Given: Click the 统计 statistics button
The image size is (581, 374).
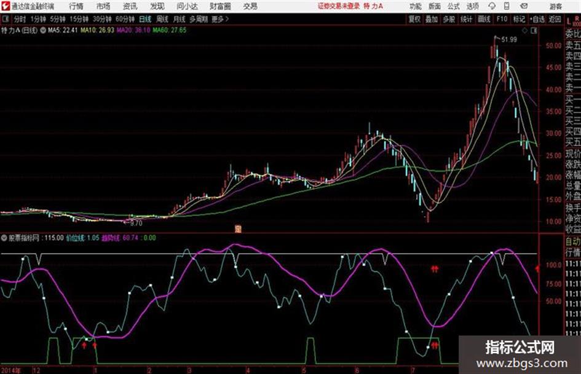Looking at the screenshot, I should 467,19.
